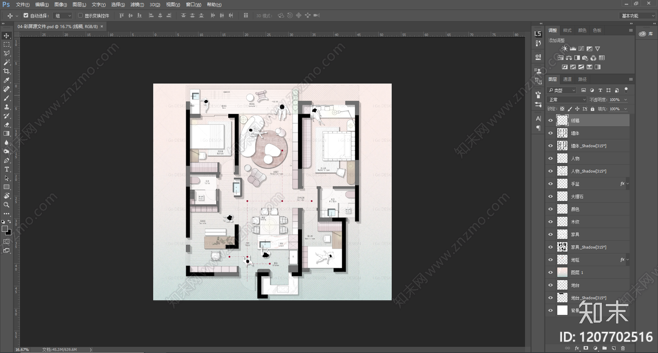Select the Eyedropper tool
Image resolution: width=658 pixels, height=353 pixels.
pyautogui.click(x=7, y=81)
